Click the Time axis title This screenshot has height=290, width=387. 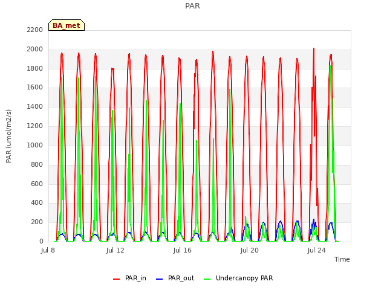click(x=342, y=259)
